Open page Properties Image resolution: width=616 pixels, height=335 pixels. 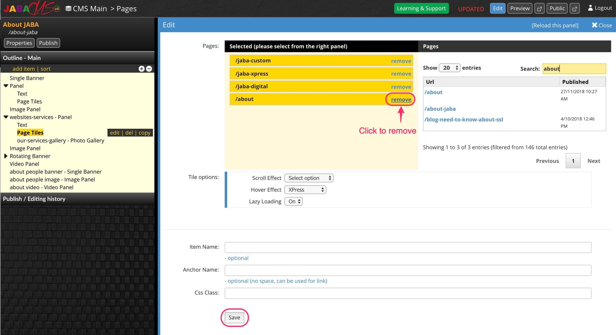pos(19,43)
